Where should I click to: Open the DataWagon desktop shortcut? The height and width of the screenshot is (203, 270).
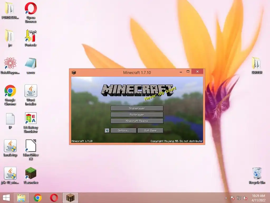coord(10,66)
